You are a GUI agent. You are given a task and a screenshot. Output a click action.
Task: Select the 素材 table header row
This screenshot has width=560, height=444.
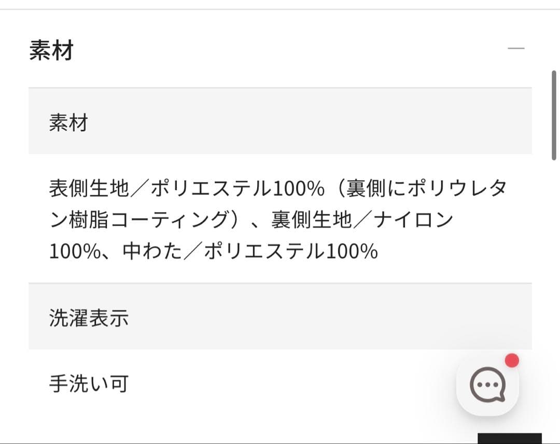(x=280, y=120)
